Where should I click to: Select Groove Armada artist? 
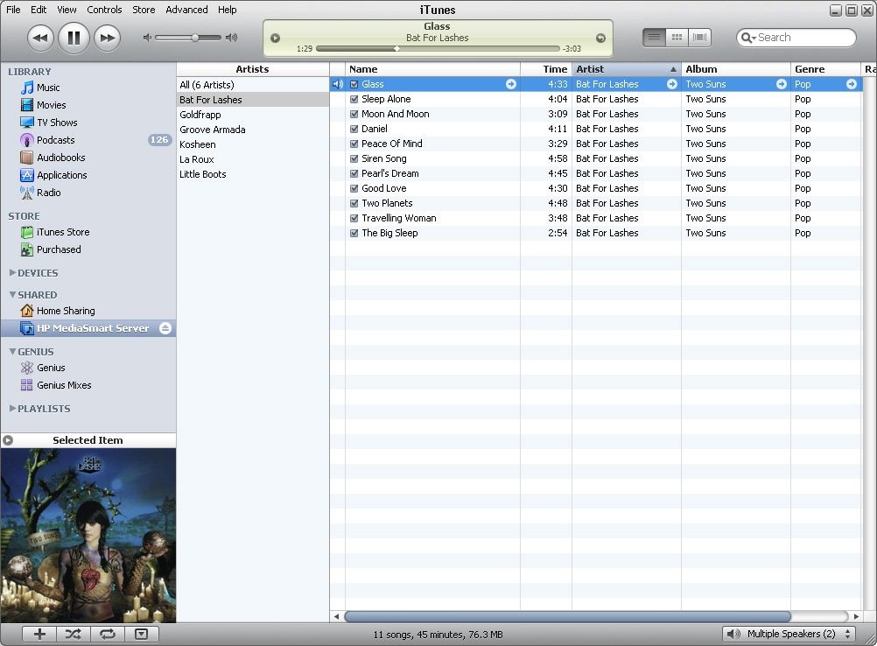point(253,130)
